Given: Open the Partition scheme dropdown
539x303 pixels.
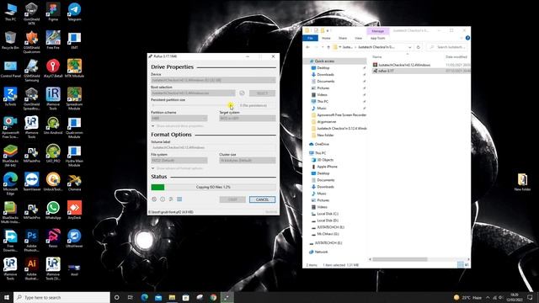Looking at the screenshot, I should click(179, 118).
